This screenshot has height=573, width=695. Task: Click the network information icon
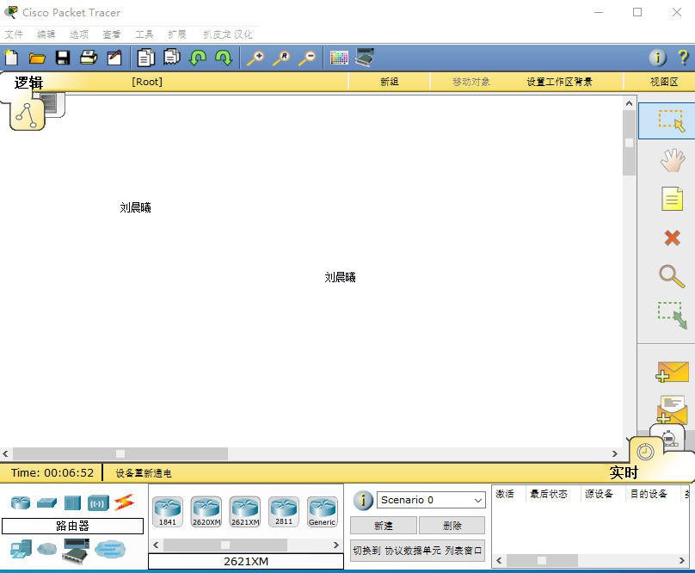pyautogui.click(x=658, y=58)
